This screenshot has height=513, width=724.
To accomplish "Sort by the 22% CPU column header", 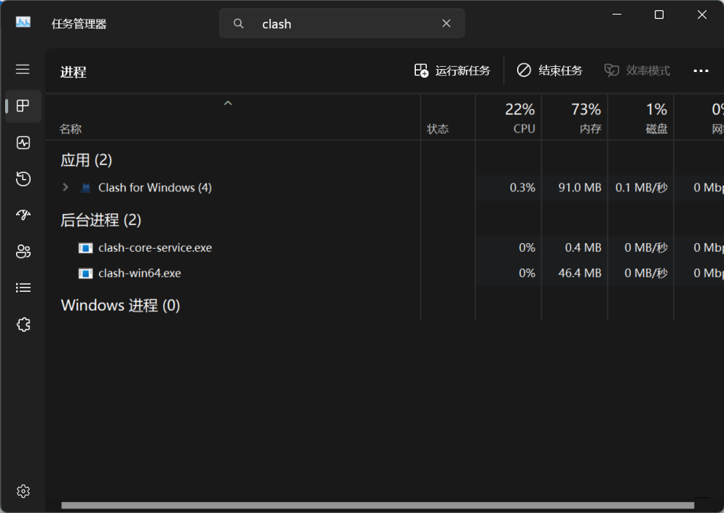I will [508, 117].
